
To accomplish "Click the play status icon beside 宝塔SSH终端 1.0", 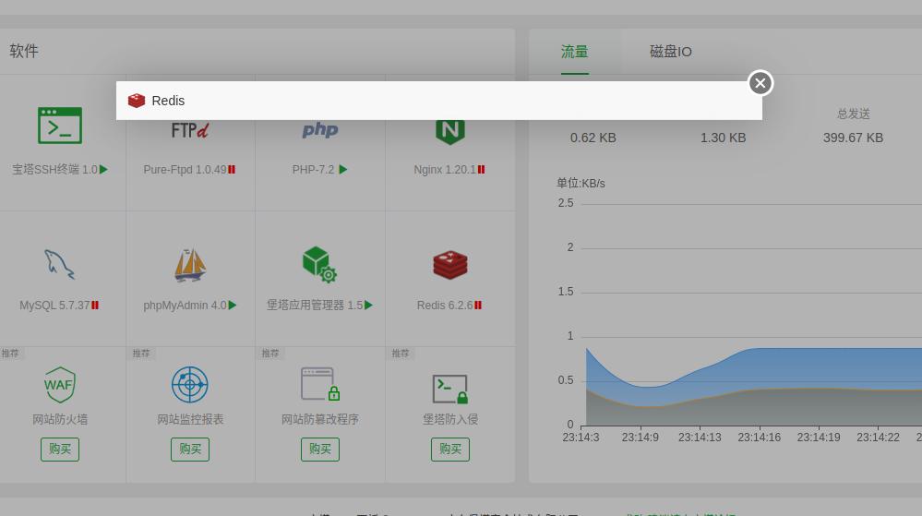I will coord(103,170).
